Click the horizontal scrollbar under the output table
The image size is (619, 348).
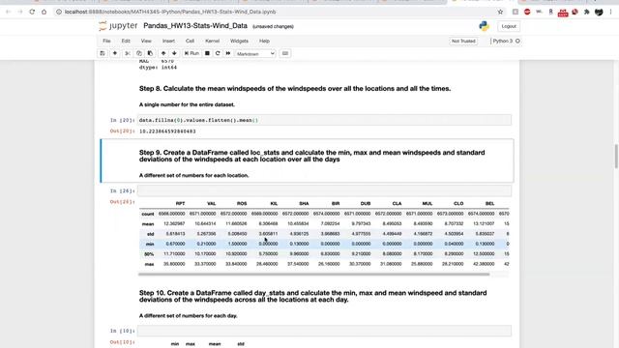[x=313, y=275]
